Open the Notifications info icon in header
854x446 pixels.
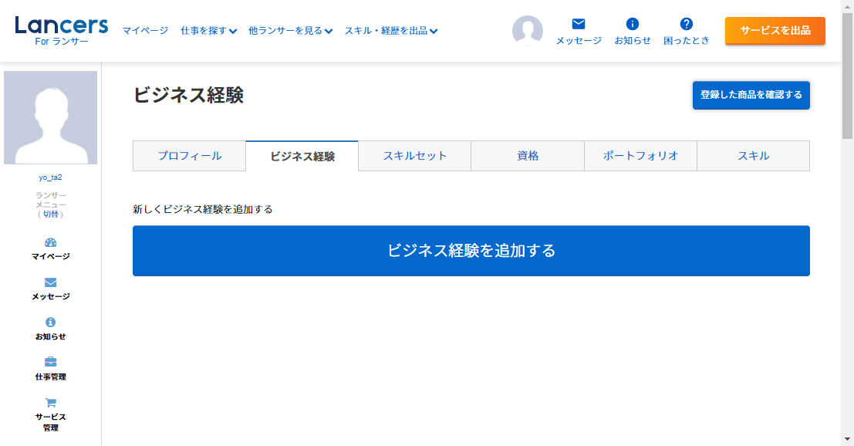[x=633, y=24]
